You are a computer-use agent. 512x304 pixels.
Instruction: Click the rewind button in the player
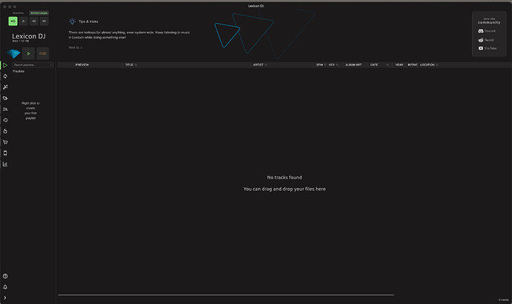coord(33,22)
